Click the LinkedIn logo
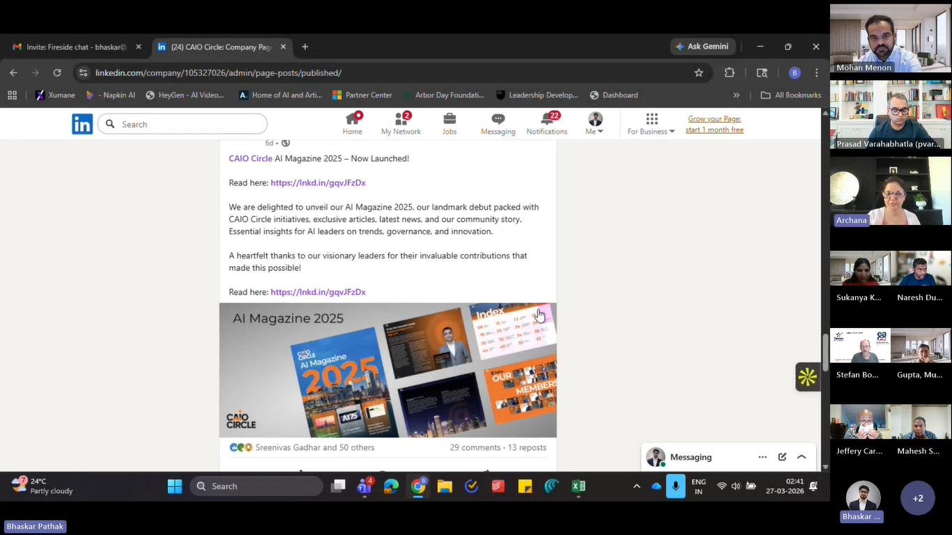Screen dimensions: 952x535 82,124
